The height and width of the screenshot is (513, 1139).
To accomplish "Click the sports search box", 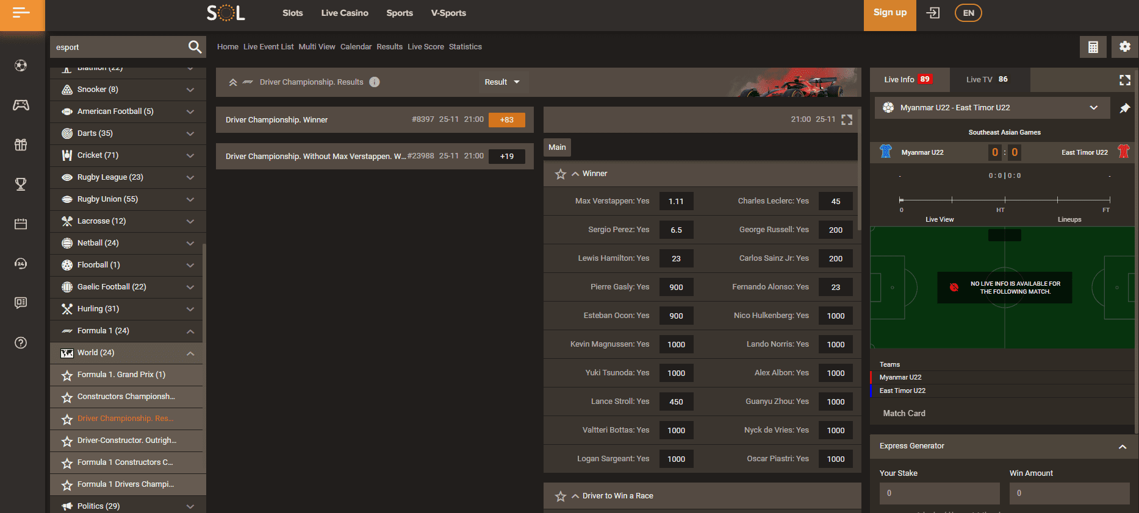I will [x=119, y=47].
